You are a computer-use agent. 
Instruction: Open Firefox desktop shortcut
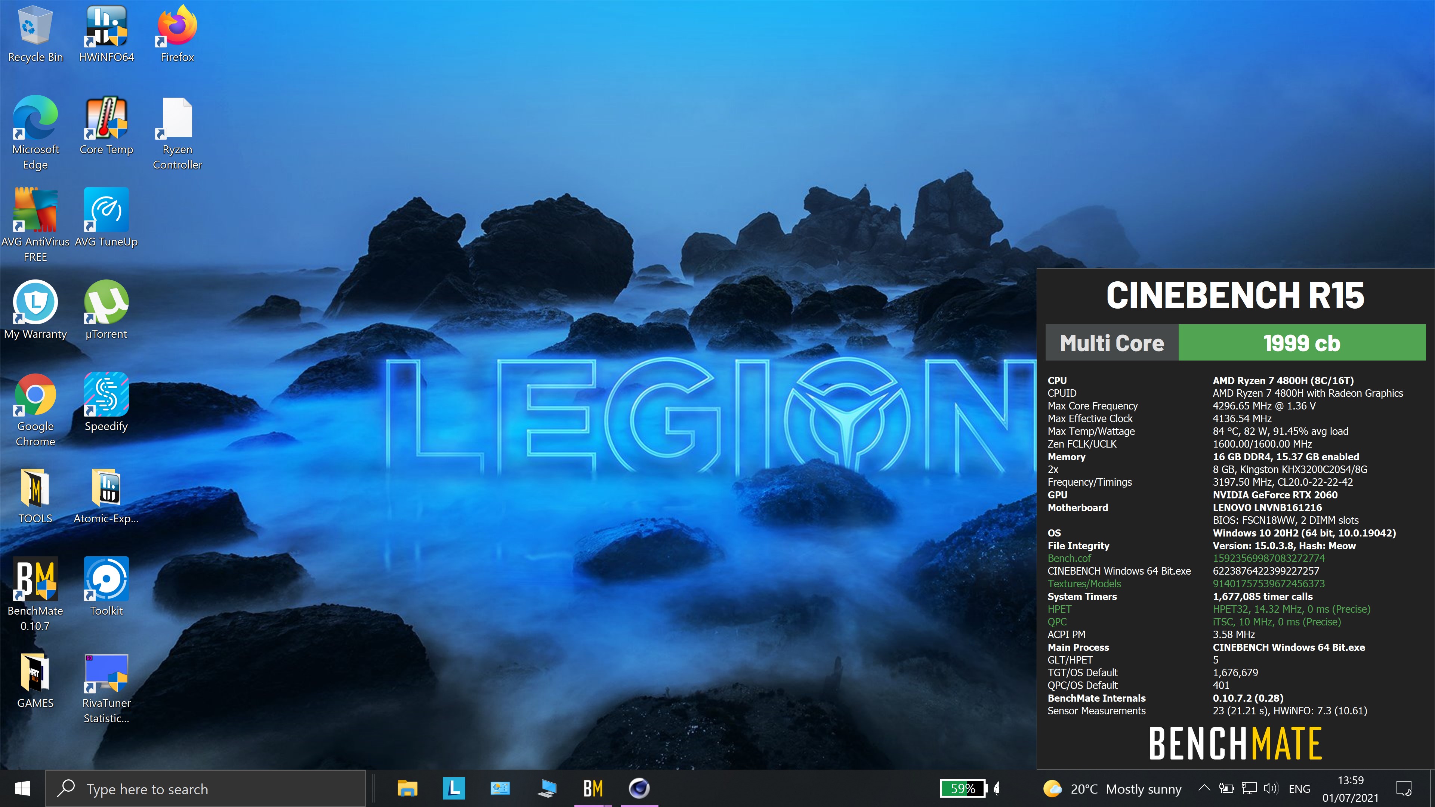pos(177,33)
